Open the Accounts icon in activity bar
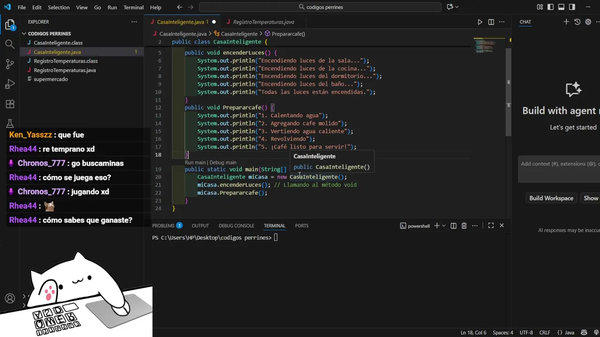This screenshot has width=600, height=337. pyautogui.click(x=10, y=298)
